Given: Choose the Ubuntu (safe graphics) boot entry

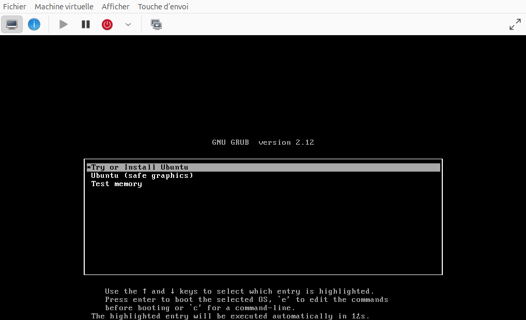Looking at the screenshot, I should [142, 176].
